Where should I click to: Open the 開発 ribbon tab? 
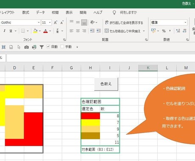pos(83,12)
